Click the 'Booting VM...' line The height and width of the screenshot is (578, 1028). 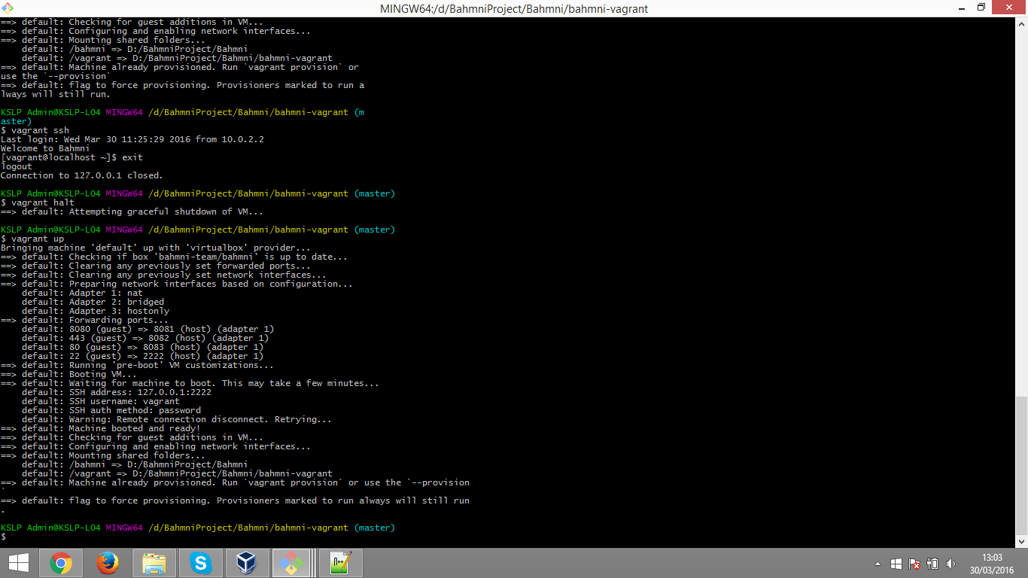68,374
